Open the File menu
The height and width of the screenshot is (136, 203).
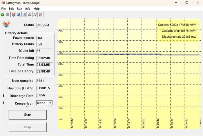click(3, 9)
